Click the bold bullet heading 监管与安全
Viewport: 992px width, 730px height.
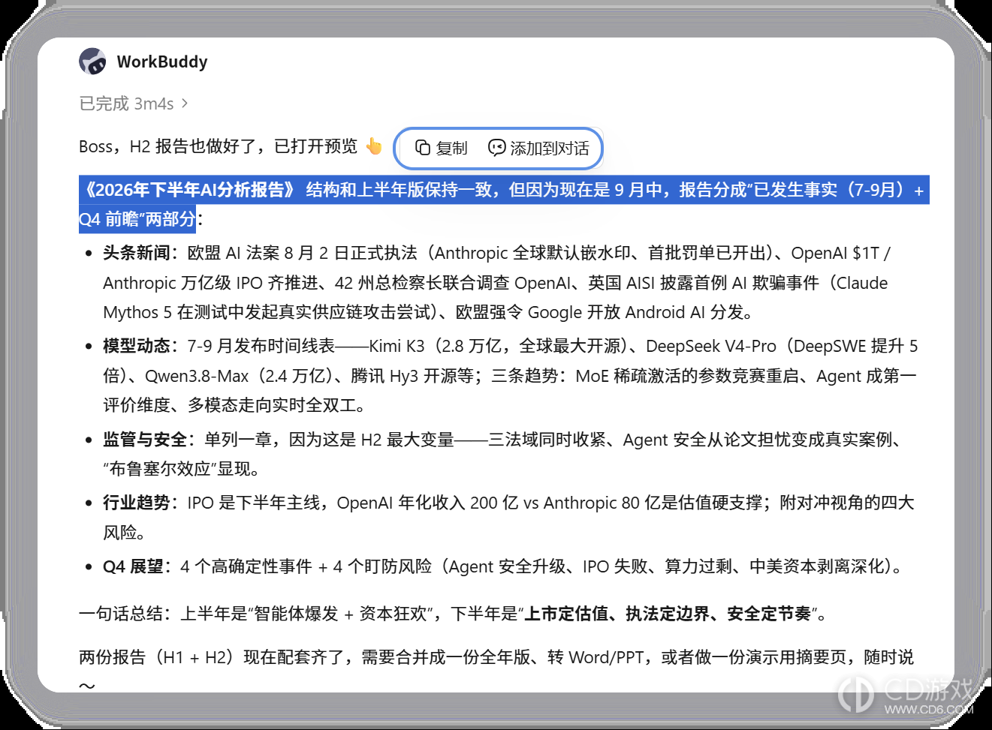pos(145,440)
